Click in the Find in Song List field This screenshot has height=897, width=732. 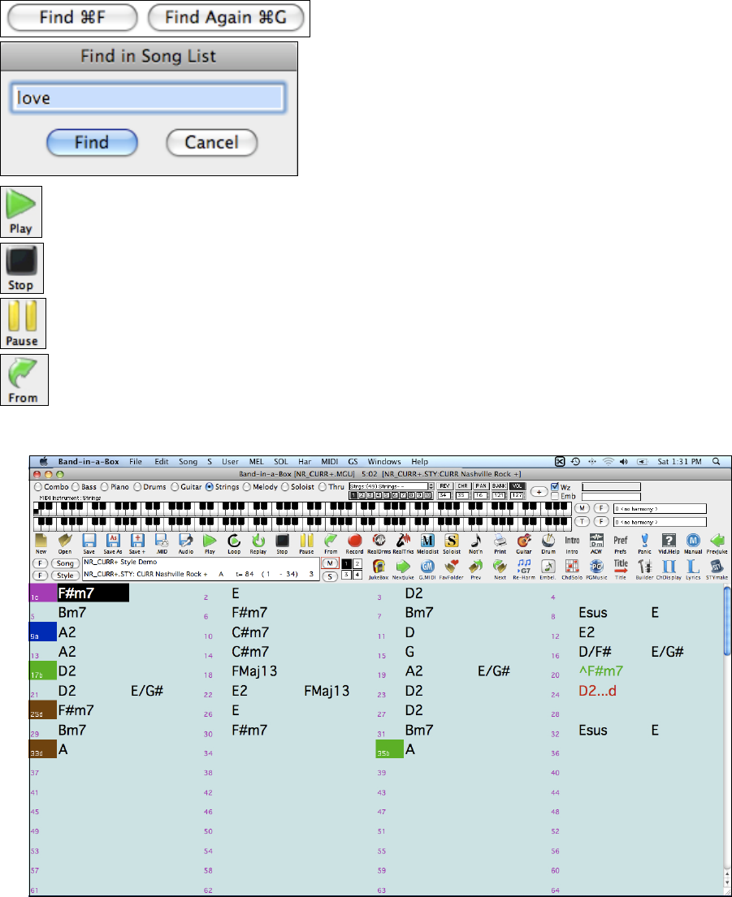pos(148,98)
